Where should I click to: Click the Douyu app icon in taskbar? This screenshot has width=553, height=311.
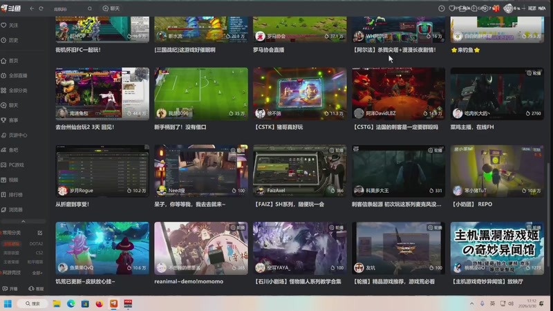[x=113, y=303]
